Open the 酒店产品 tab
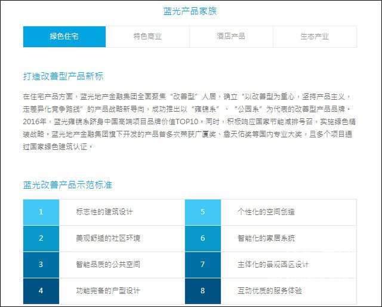The image size is (382, 307). tap(231, 36)
